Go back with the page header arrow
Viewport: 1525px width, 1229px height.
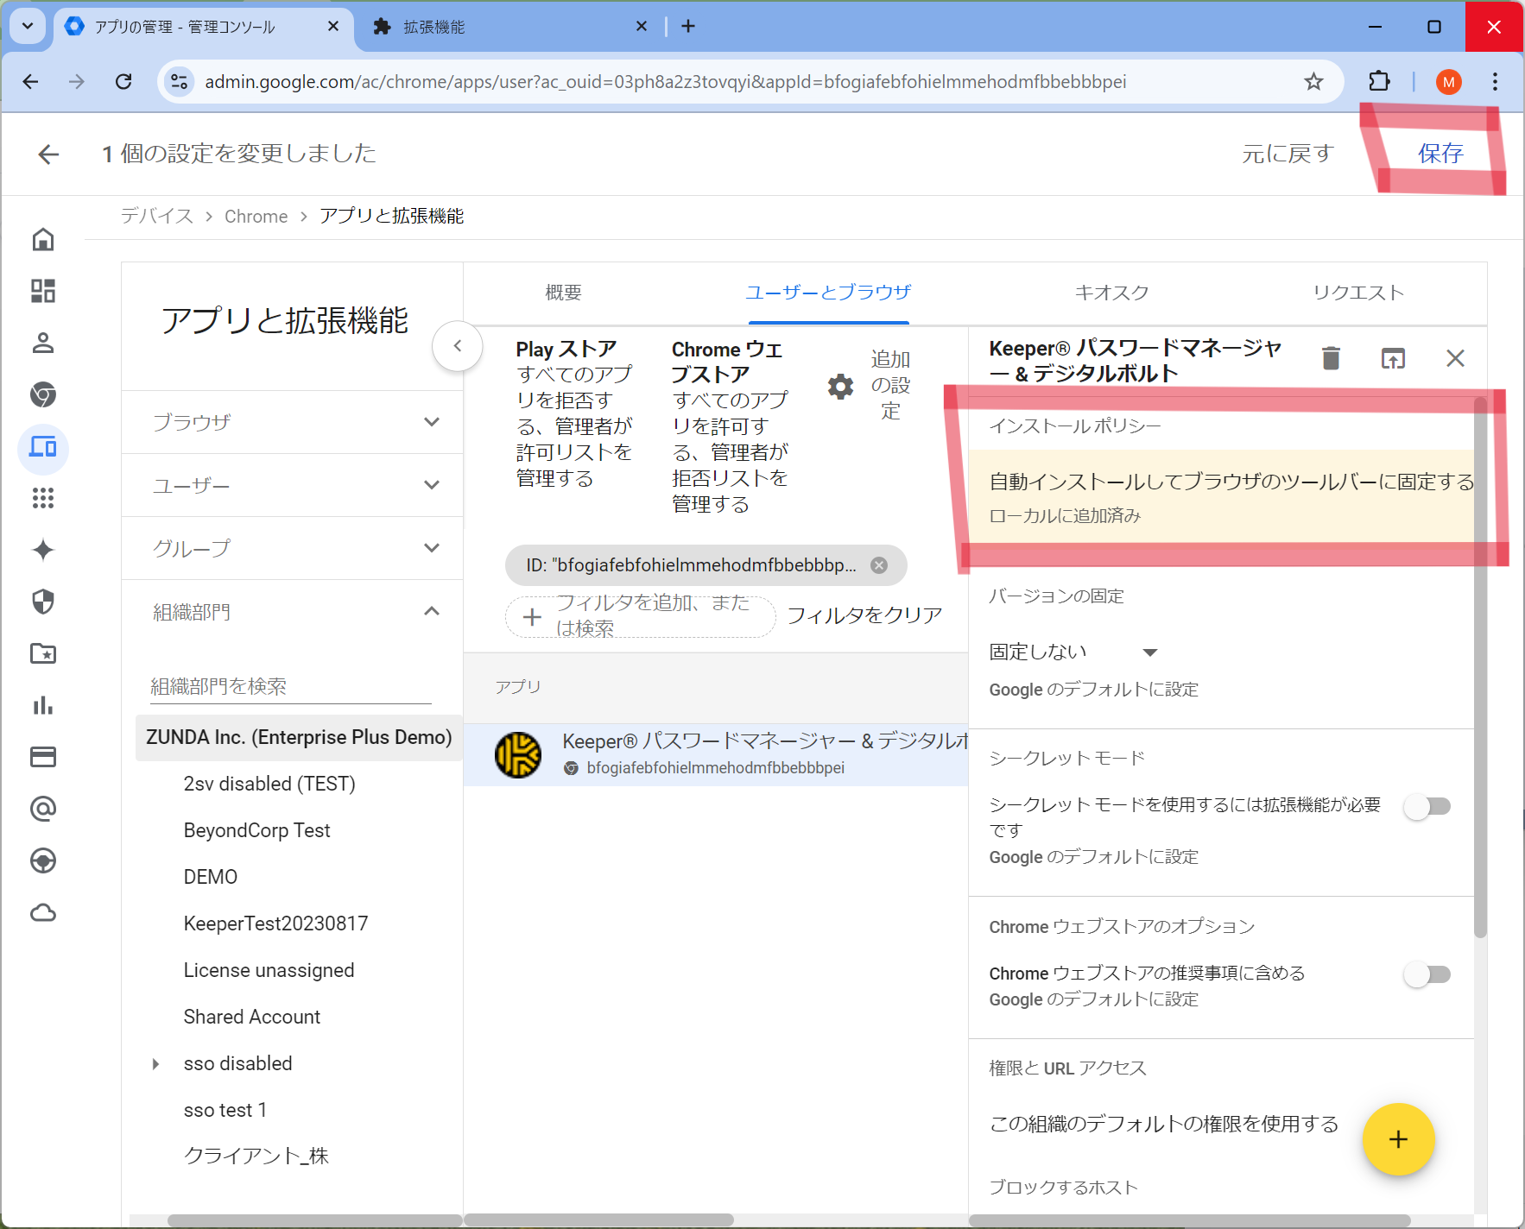(48, 154)
